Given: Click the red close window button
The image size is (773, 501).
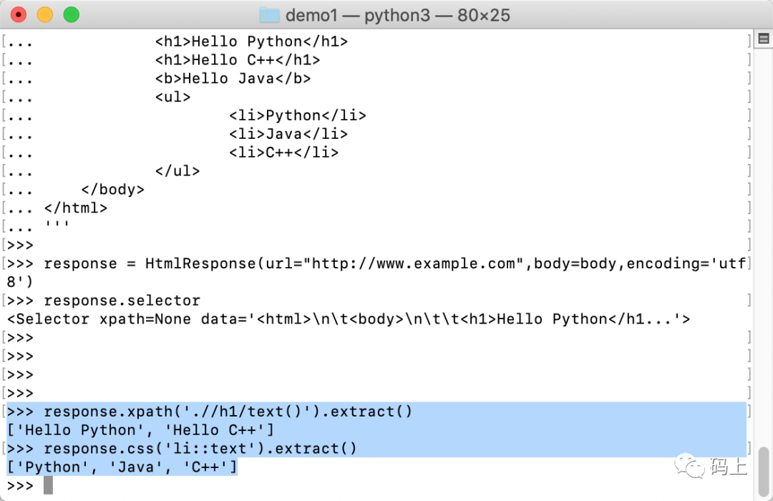Looking at the screenshot, I should pos(18,15).
